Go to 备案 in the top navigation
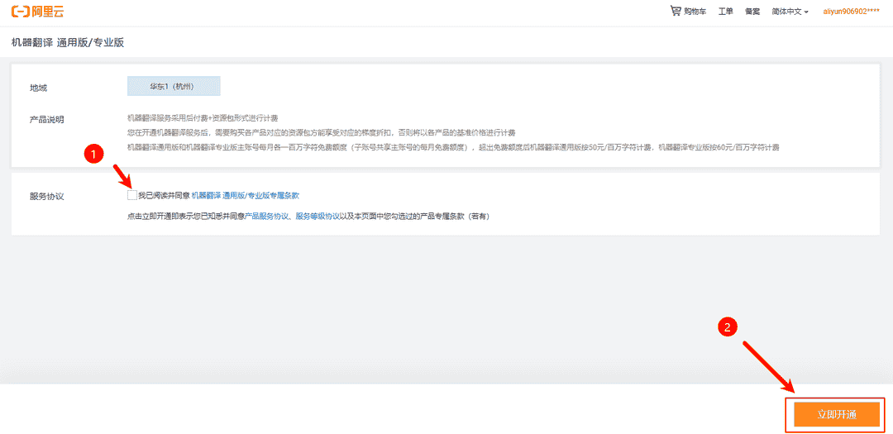Viewport: 893px width, 434px height. 752,12
